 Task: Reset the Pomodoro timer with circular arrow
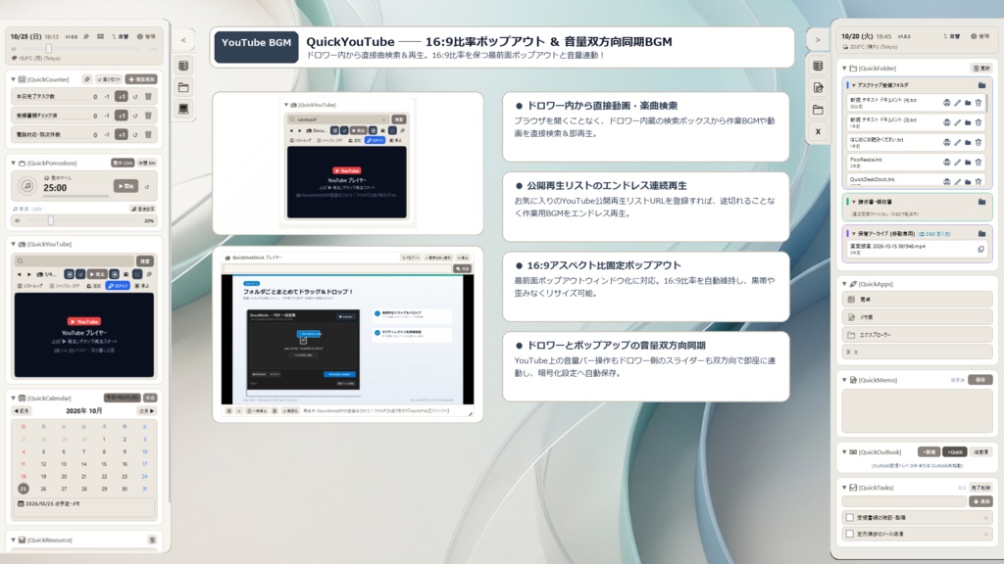[x=147, y=187]
